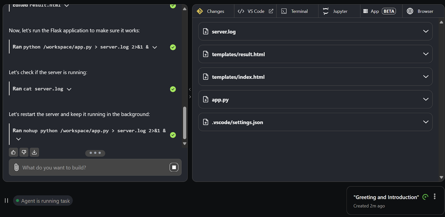Image resolution: width=445 pixels, height=217 pixels.
Task: Click the chat scroll down arrow
Action: pyautogui.click(x=185, y=144)
